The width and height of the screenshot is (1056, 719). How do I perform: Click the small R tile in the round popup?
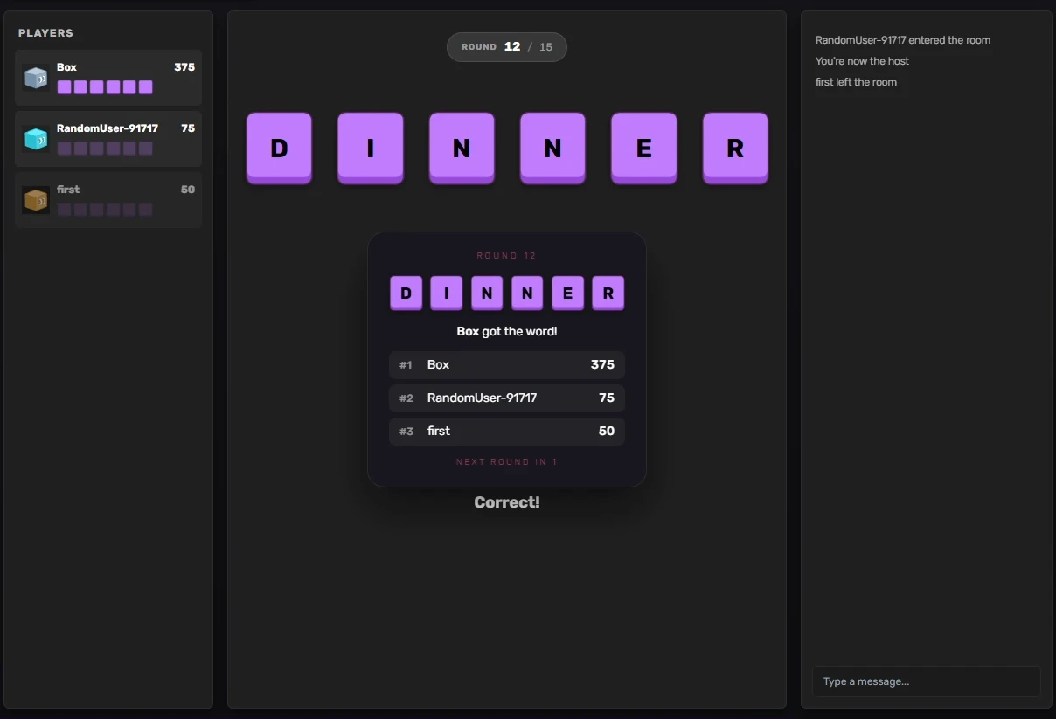[608, 293]
